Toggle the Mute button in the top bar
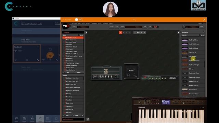This screenshot has width=219, height=123. click(x=145, y=27)
